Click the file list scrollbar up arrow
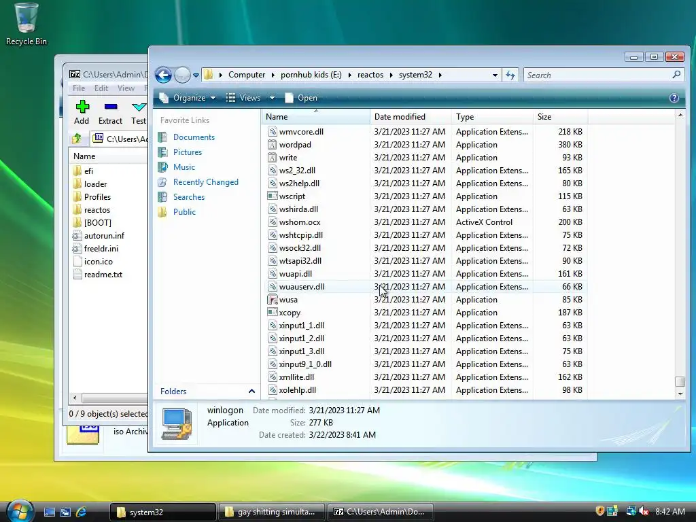The height and width of the screenshot is (522, 696). pyautogui.click(x=680, y=116)
